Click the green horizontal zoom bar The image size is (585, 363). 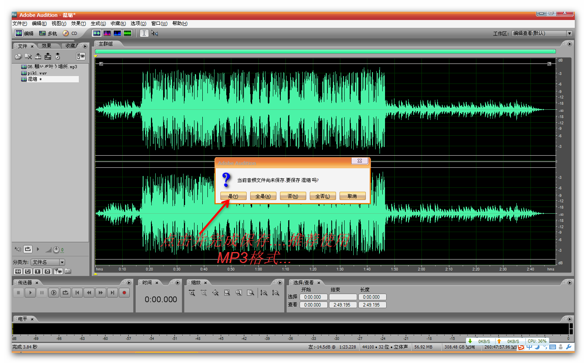tap(325, 51)
